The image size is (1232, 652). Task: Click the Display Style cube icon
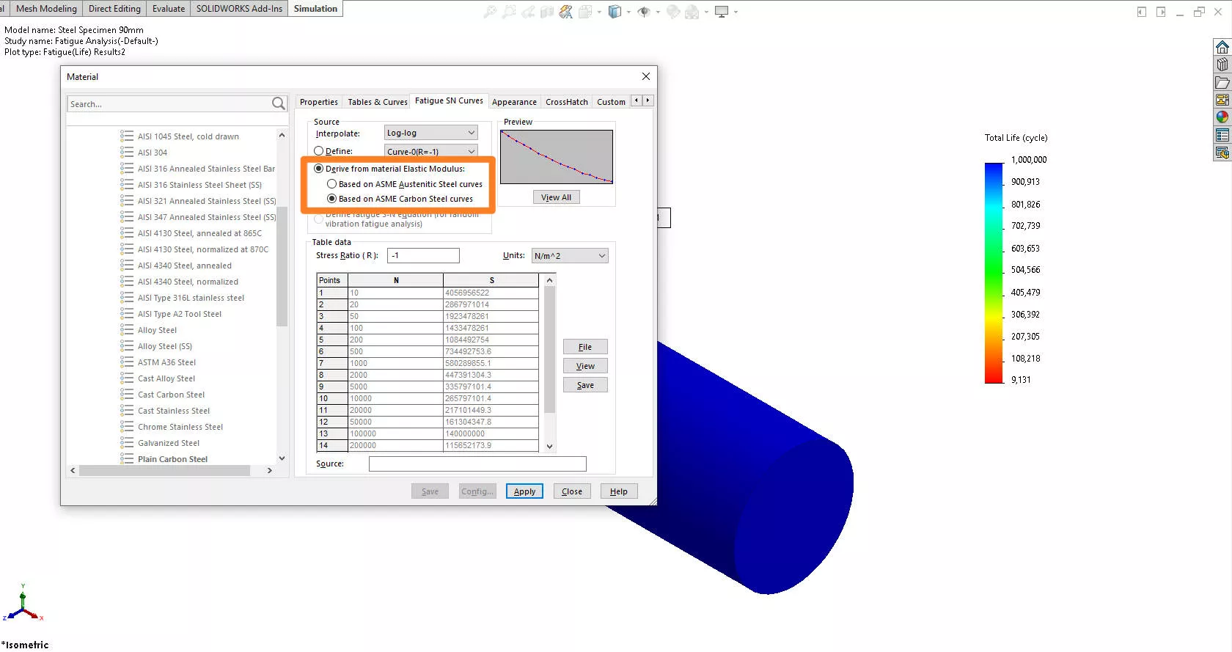(615, 12)
